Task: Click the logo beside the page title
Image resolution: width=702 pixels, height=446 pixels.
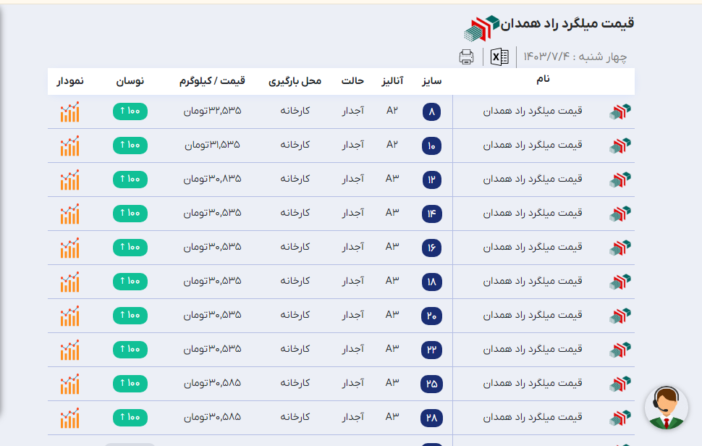Action: tap(482, 28)
